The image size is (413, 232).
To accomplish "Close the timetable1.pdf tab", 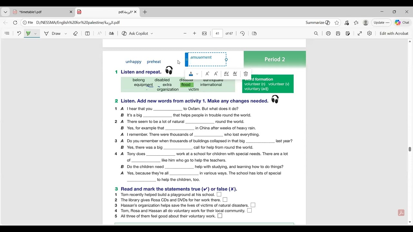I will click(71, 12).
